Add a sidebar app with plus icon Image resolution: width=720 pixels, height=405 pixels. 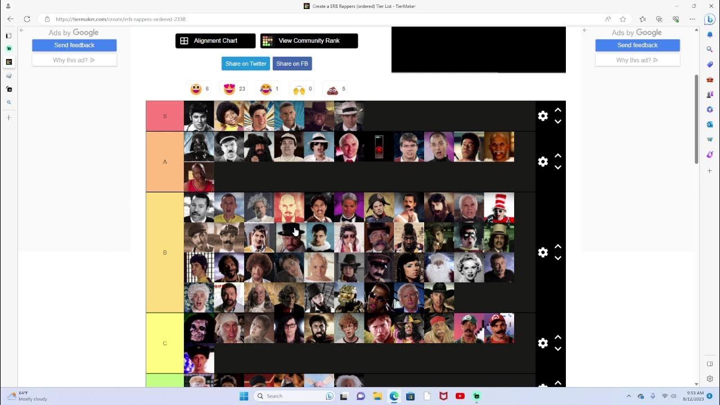[710, 171]
